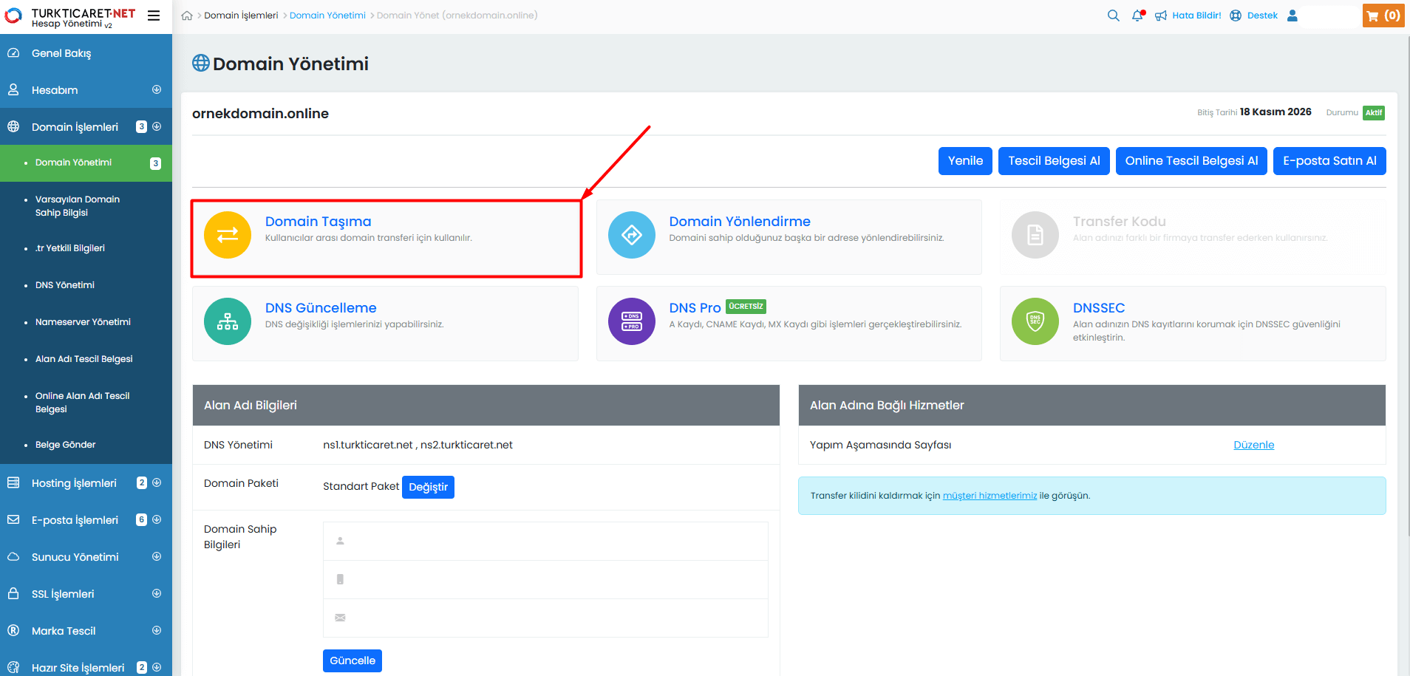The image size is (1410, 676).
Task: Open the shopping cart button
Action: click(x=1383, y=16)
